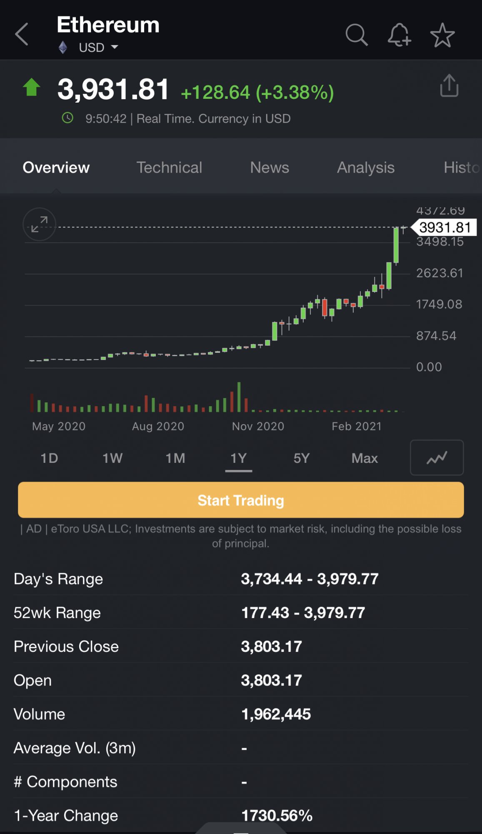Switch to the News tab
The height and width of the screenshot is (834, 482).
coord(270,168)
